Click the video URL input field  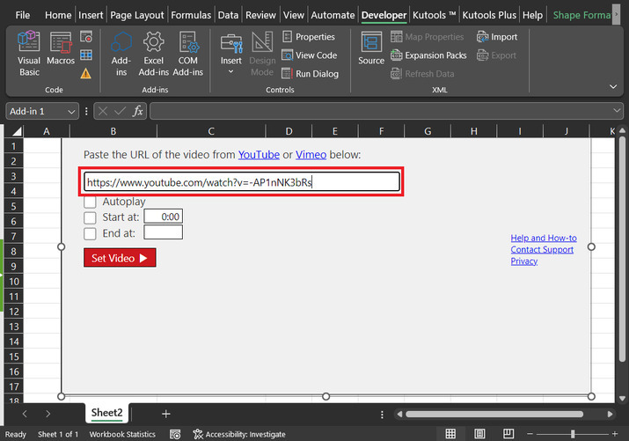coord(241,182)
